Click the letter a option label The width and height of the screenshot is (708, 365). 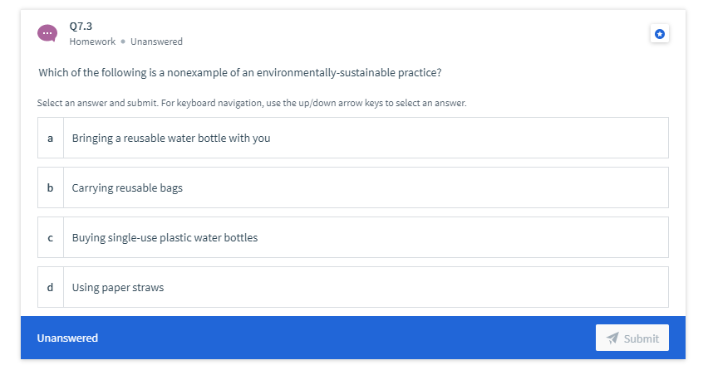(x=50, y=138)
